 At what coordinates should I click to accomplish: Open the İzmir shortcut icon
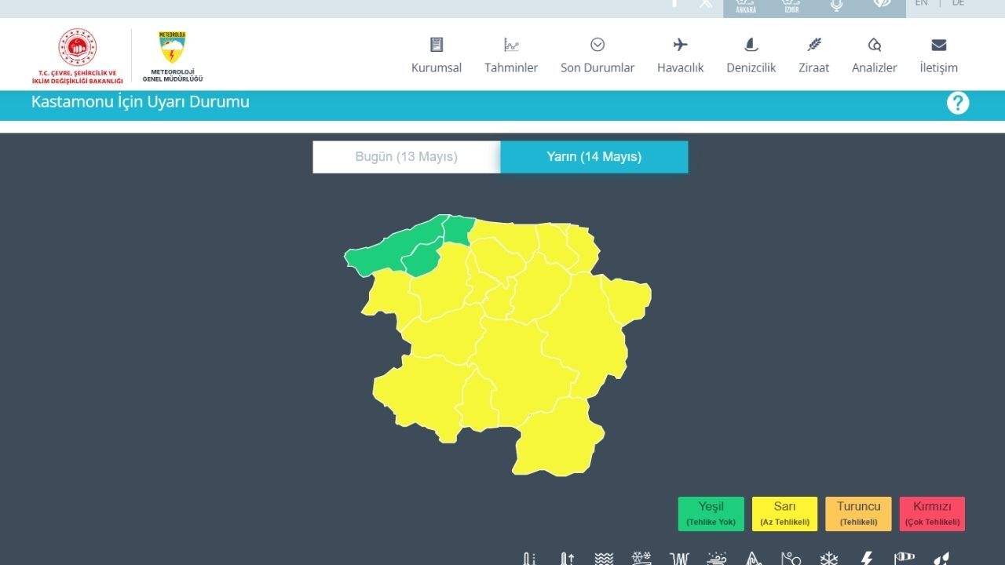pyautogui.click(x=791, y=7)
